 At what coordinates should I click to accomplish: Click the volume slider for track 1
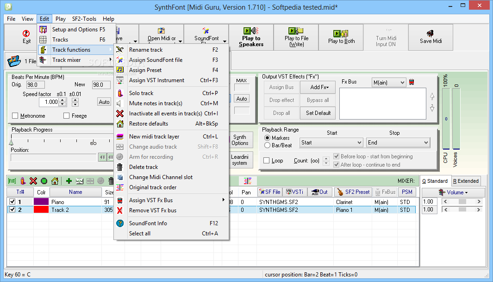pos(462,202)
